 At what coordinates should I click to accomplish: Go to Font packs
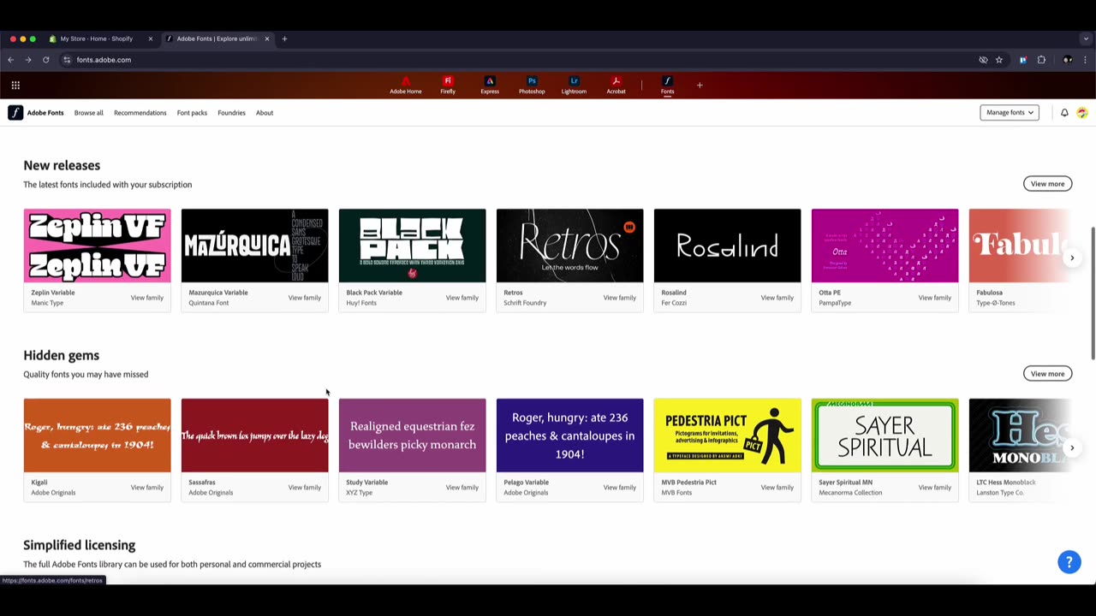point(192,113)
